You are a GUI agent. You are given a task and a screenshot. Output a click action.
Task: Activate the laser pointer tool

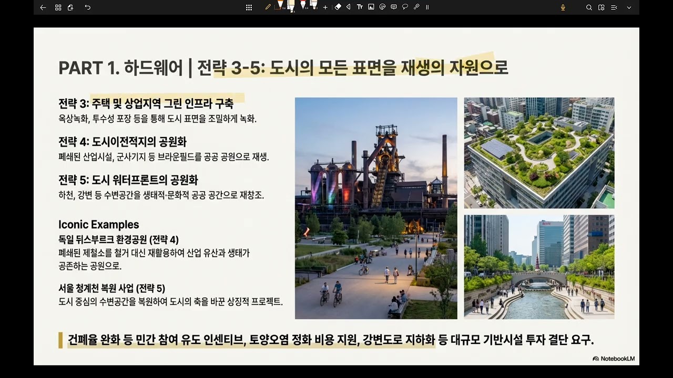(416, 7)
